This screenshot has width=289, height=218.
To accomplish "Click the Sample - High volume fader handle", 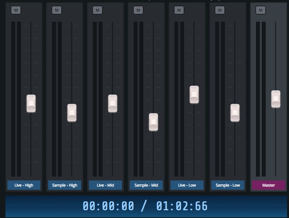I will pyautogui.click(x=72, y=113).
